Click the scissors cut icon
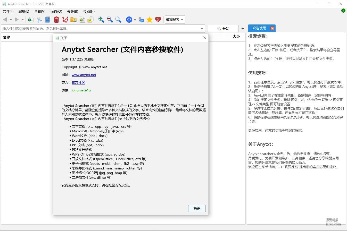The image size is (347, 231). pos(39,20)
